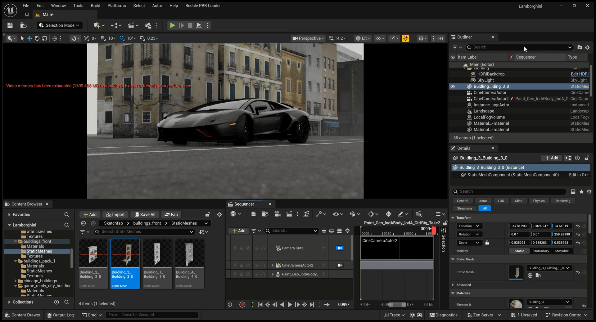Click the red Sequencer playhead marker
The width and height of the screenshot is (596, 322).
coord(434,230)
